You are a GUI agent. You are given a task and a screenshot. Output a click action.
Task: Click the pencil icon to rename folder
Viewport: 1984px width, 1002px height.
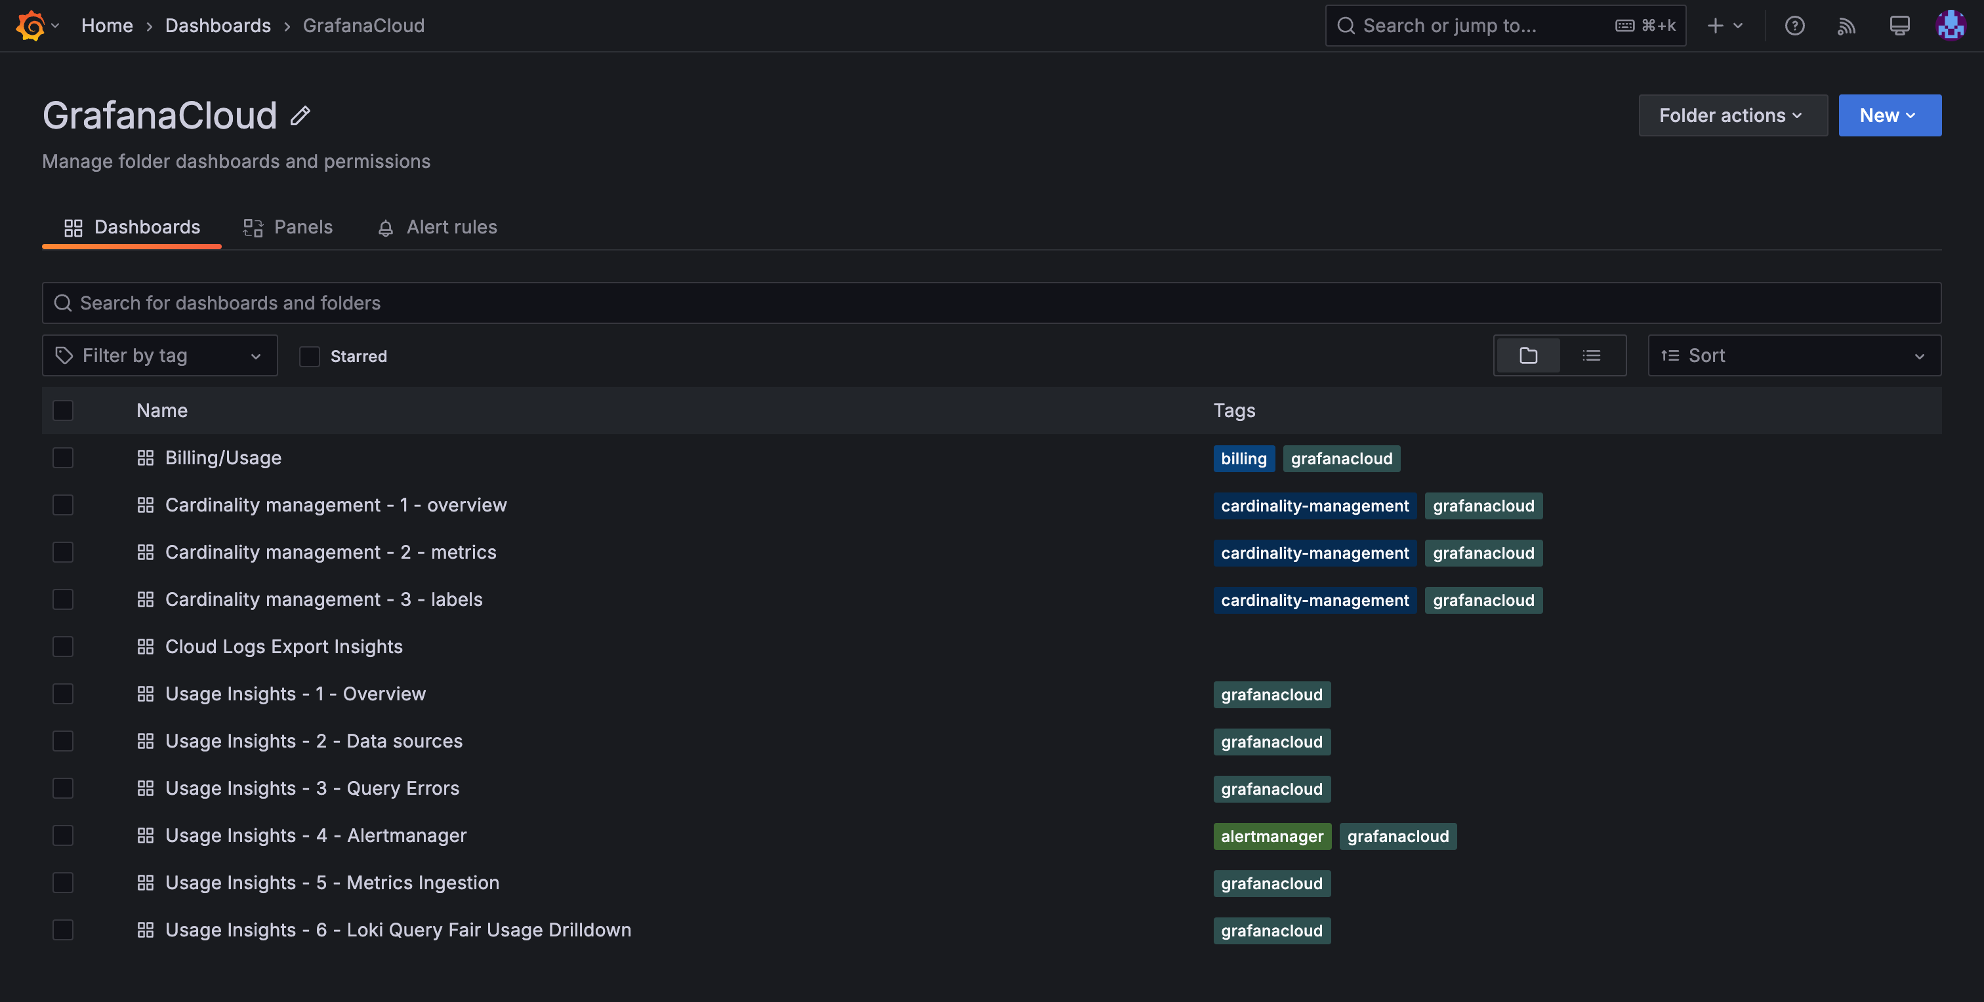[x=300, y=115]
